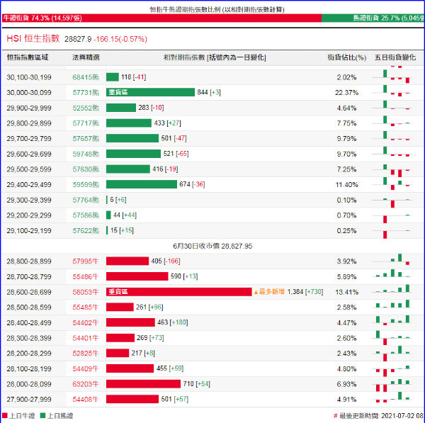Open warrant link 54409牛
The image size is (425, 423).
[86, 368]
